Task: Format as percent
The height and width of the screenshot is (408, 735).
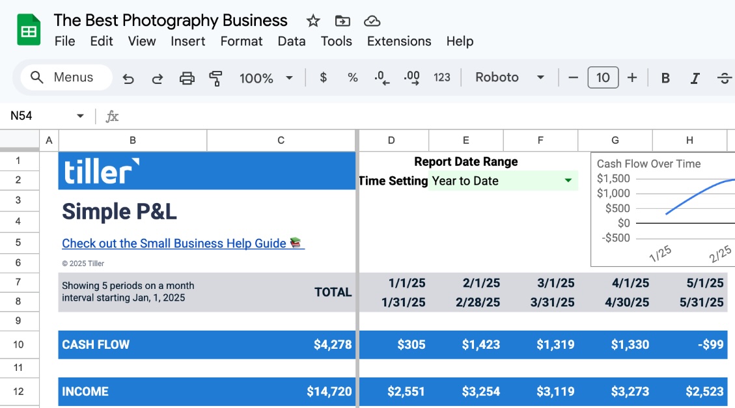Action: [352, 77]
